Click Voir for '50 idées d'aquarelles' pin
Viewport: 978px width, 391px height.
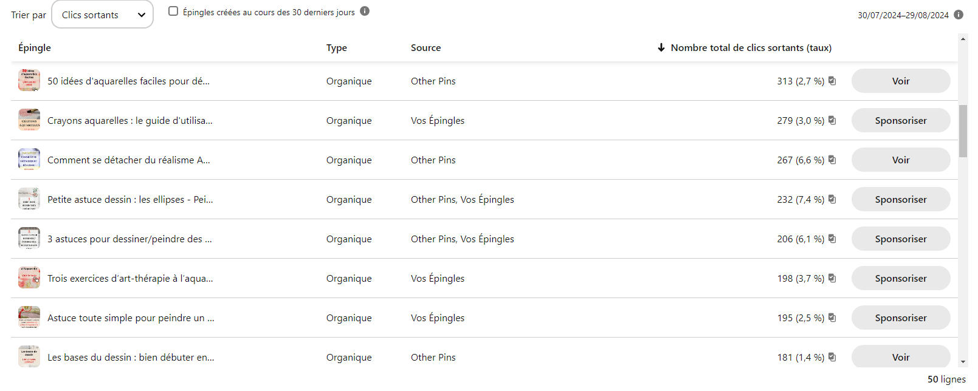(x=901, y=81)
